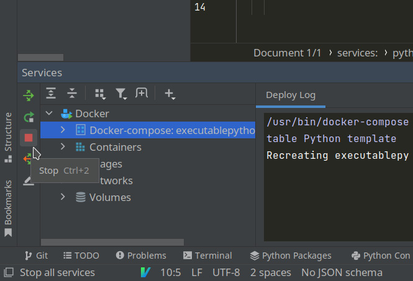
Task: Select the partially hidden Networks item
Action: click(116, 181)
